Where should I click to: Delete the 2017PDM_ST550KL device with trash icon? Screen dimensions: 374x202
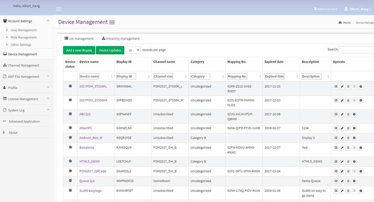[x=348, y=87]
